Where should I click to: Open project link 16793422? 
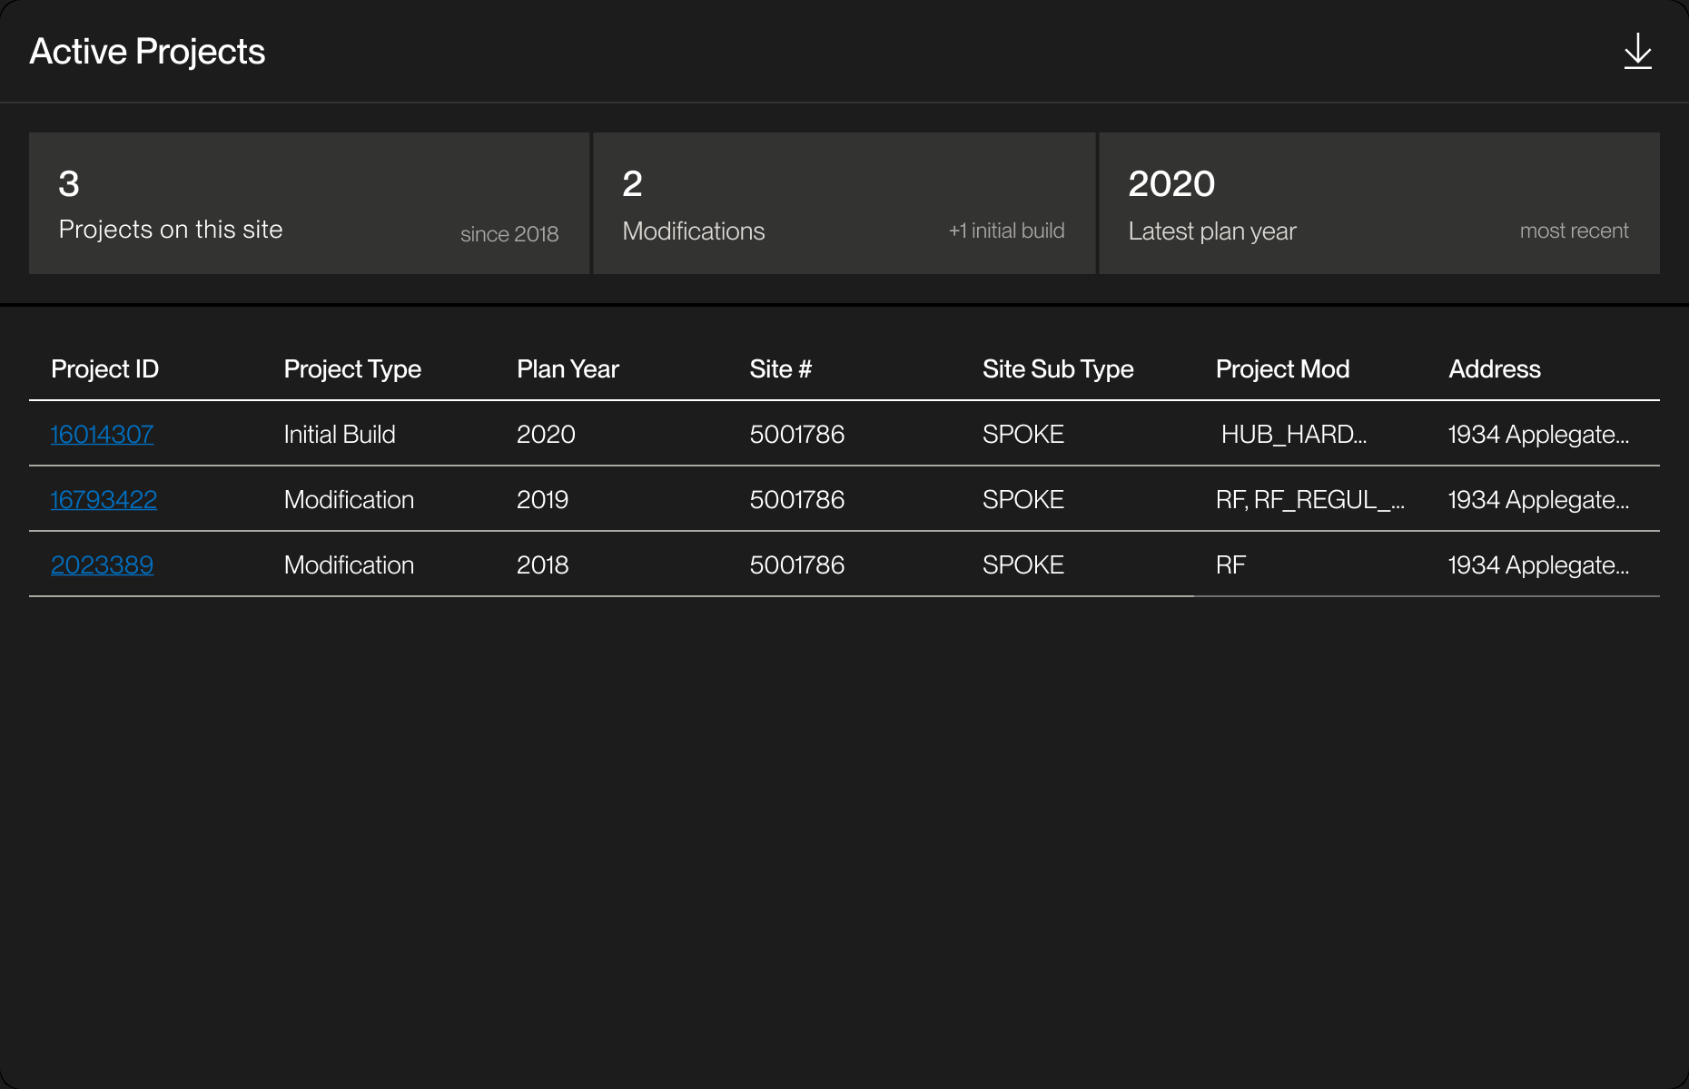(x=104, y=499)
